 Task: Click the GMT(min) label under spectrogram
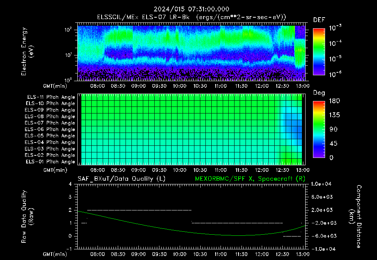(x=55, y=86)
